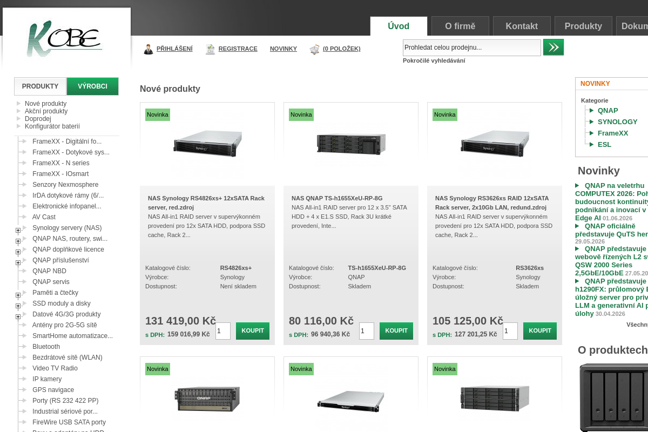Viewport: 648px width, 432px height.
Task: Open Pokročilé vyhledávání link
Action: pos(434,60)
